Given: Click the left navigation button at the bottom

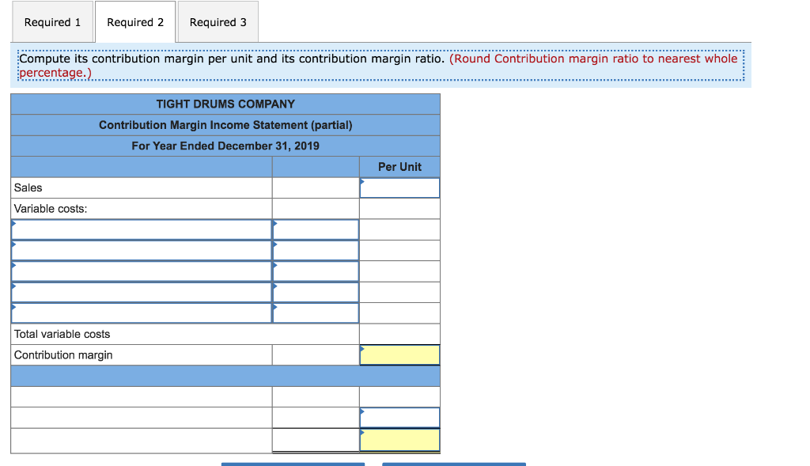Looking at the screenshot, I should click(x=293, y=464).
